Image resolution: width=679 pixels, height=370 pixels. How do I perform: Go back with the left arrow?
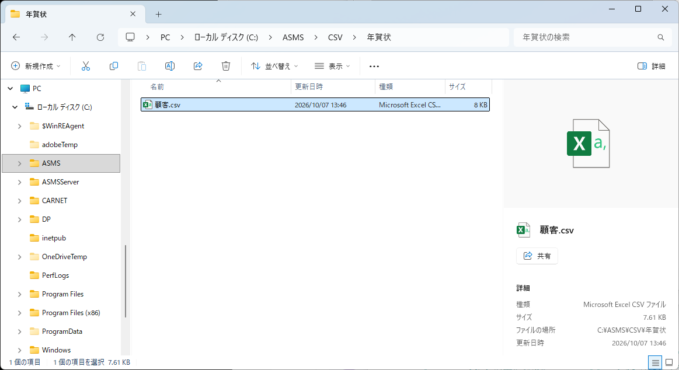point(16,37)
